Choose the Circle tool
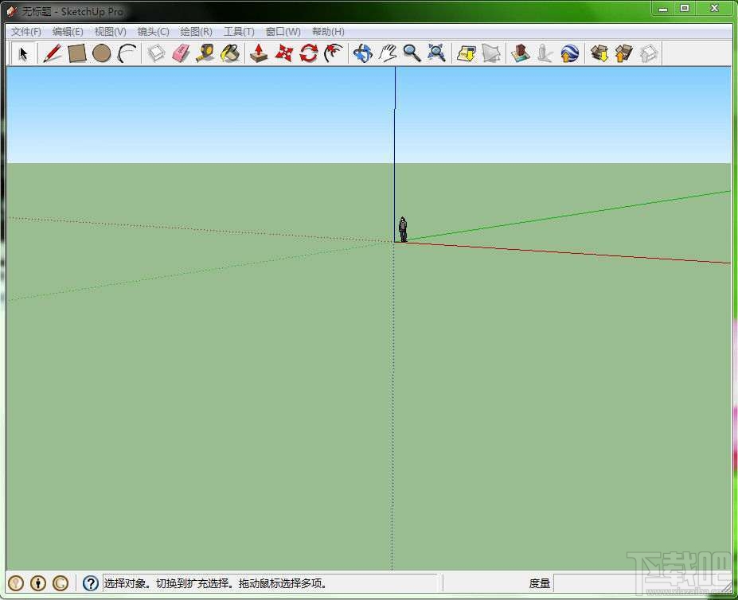Image resolution: width=738 pixels, height=600 pixels. (102, 53)
